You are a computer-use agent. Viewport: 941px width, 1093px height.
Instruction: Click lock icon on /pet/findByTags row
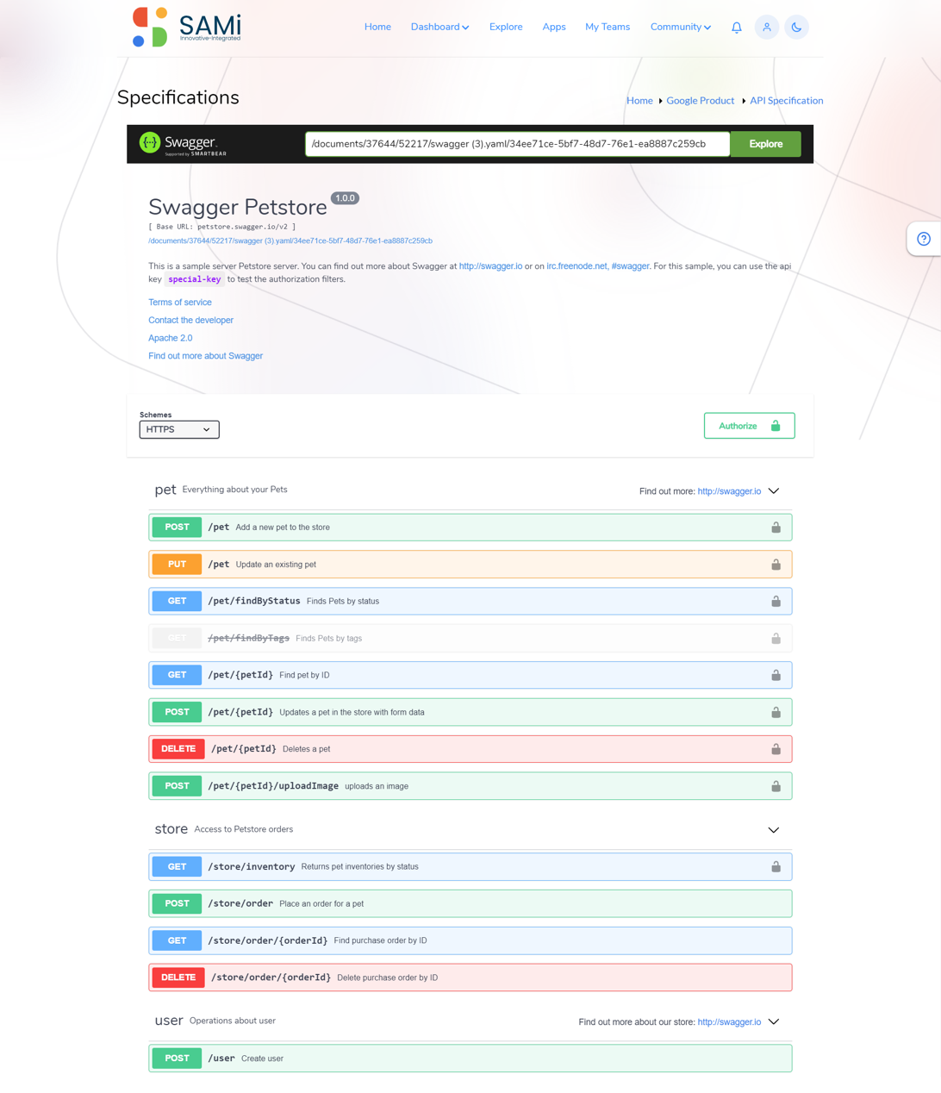point(776,639)
